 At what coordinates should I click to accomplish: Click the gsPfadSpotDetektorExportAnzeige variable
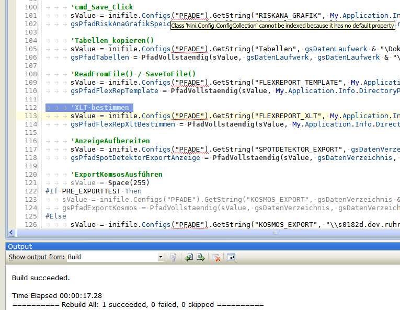(135, 157)
